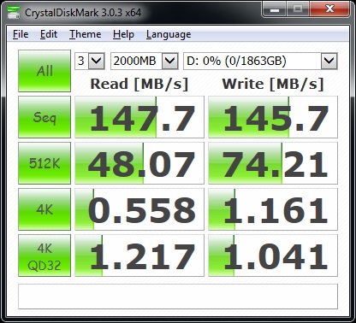The width and height of the screenshot is (356, 323).
Task: Run all benchmarks with All button
Action: click(x=44, y=71)
